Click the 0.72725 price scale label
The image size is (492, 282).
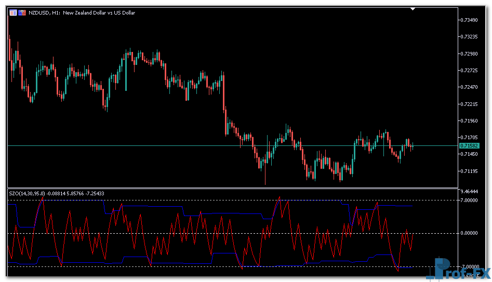click(470, 71)
